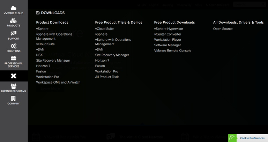Open the vSphere Hypervisor download link
The height and width of the screenshot is (142, 268).
click(169, 29)
